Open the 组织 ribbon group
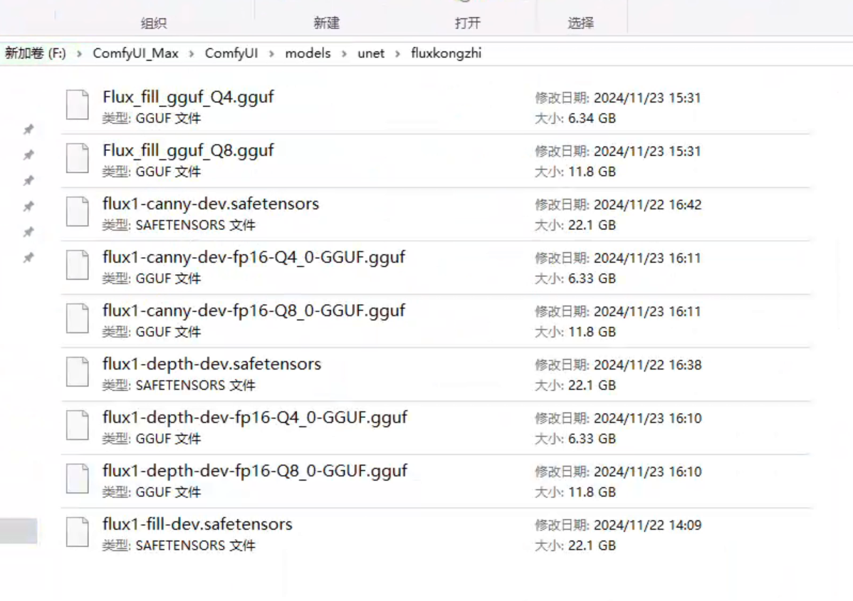The image size is (853, 601). click(x=154, y=23)
